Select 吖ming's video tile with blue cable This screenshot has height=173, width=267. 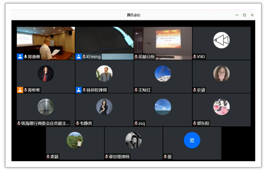pos(104,43)
